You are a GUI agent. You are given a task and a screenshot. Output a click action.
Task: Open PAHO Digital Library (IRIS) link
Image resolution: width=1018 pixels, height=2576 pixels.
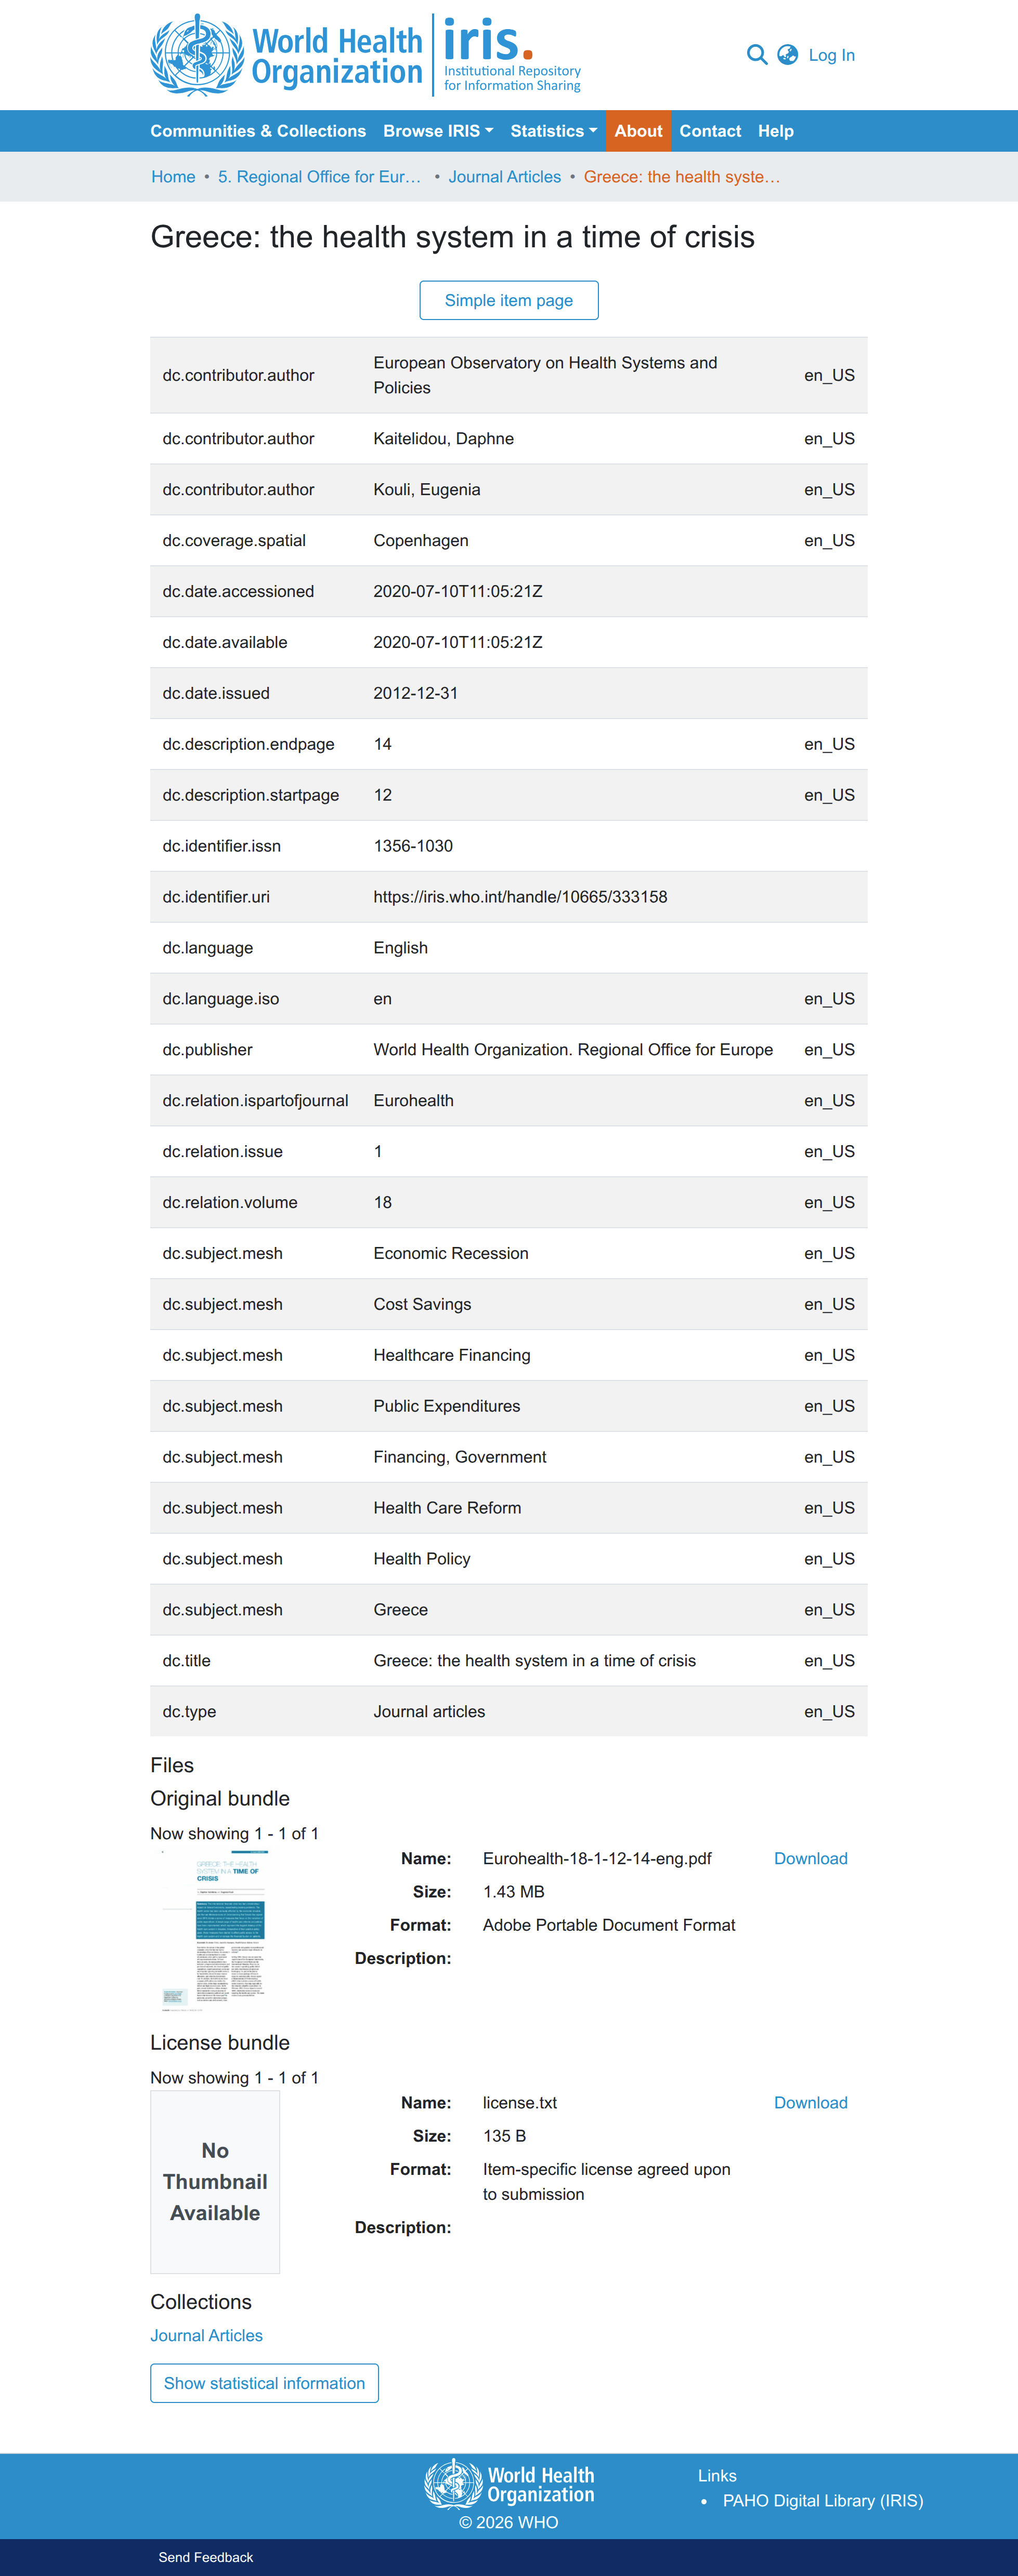click(823, 2500)
